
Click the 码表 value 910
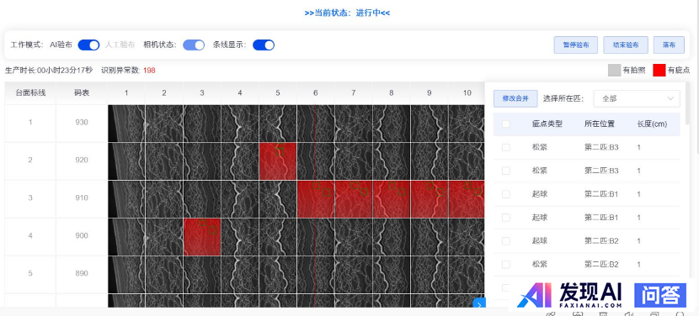click(82, 198)
